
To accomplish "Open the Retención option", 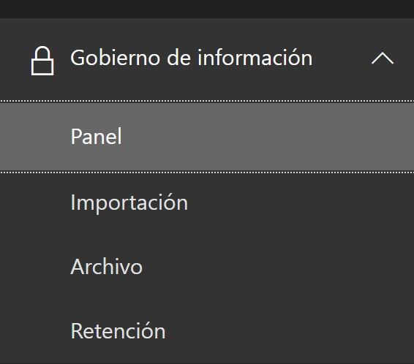I will 118,331.
